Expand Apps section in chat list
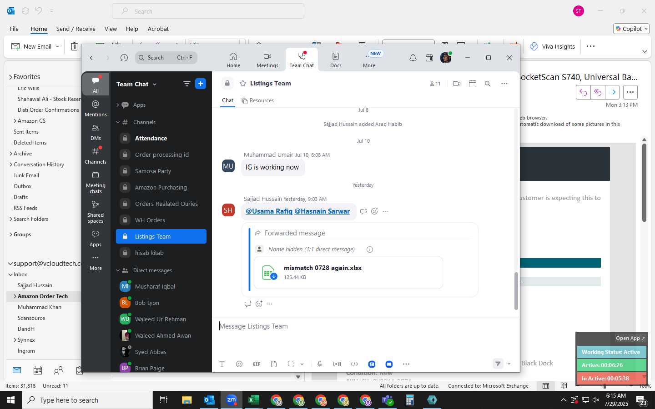 pyautogui.click(x=117, y=105)
